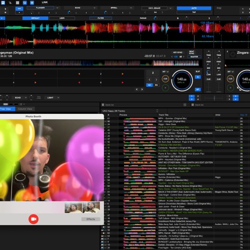The width and height of the screenshot is (250, 250).
Task: Open the INT dropdown on deck 1
Action: point(165,71)
